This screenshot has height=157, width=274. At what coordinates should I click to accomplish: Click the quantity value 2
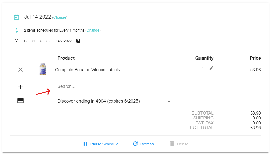coord(203,69)
